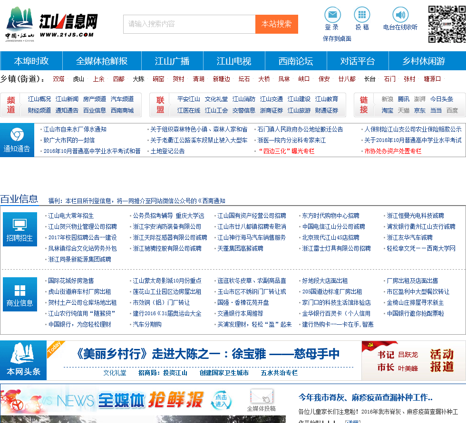Open 西南商城 channel link
Image resolution: width=466 pixels, height=423 pixels.
(x=122, y=110)
